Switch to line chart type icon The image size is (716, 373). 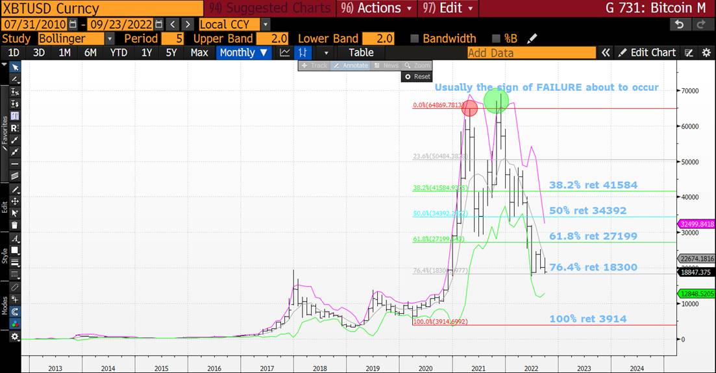point(285,53)
